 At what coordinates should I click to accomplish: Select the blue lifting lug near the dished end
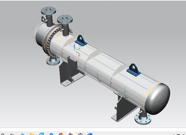click(133, 70)
